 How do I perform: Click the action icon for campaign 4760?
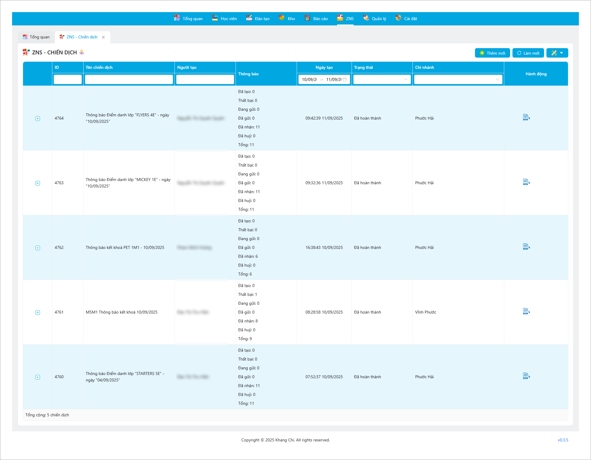pyautogui.click(x=526, y=376)
